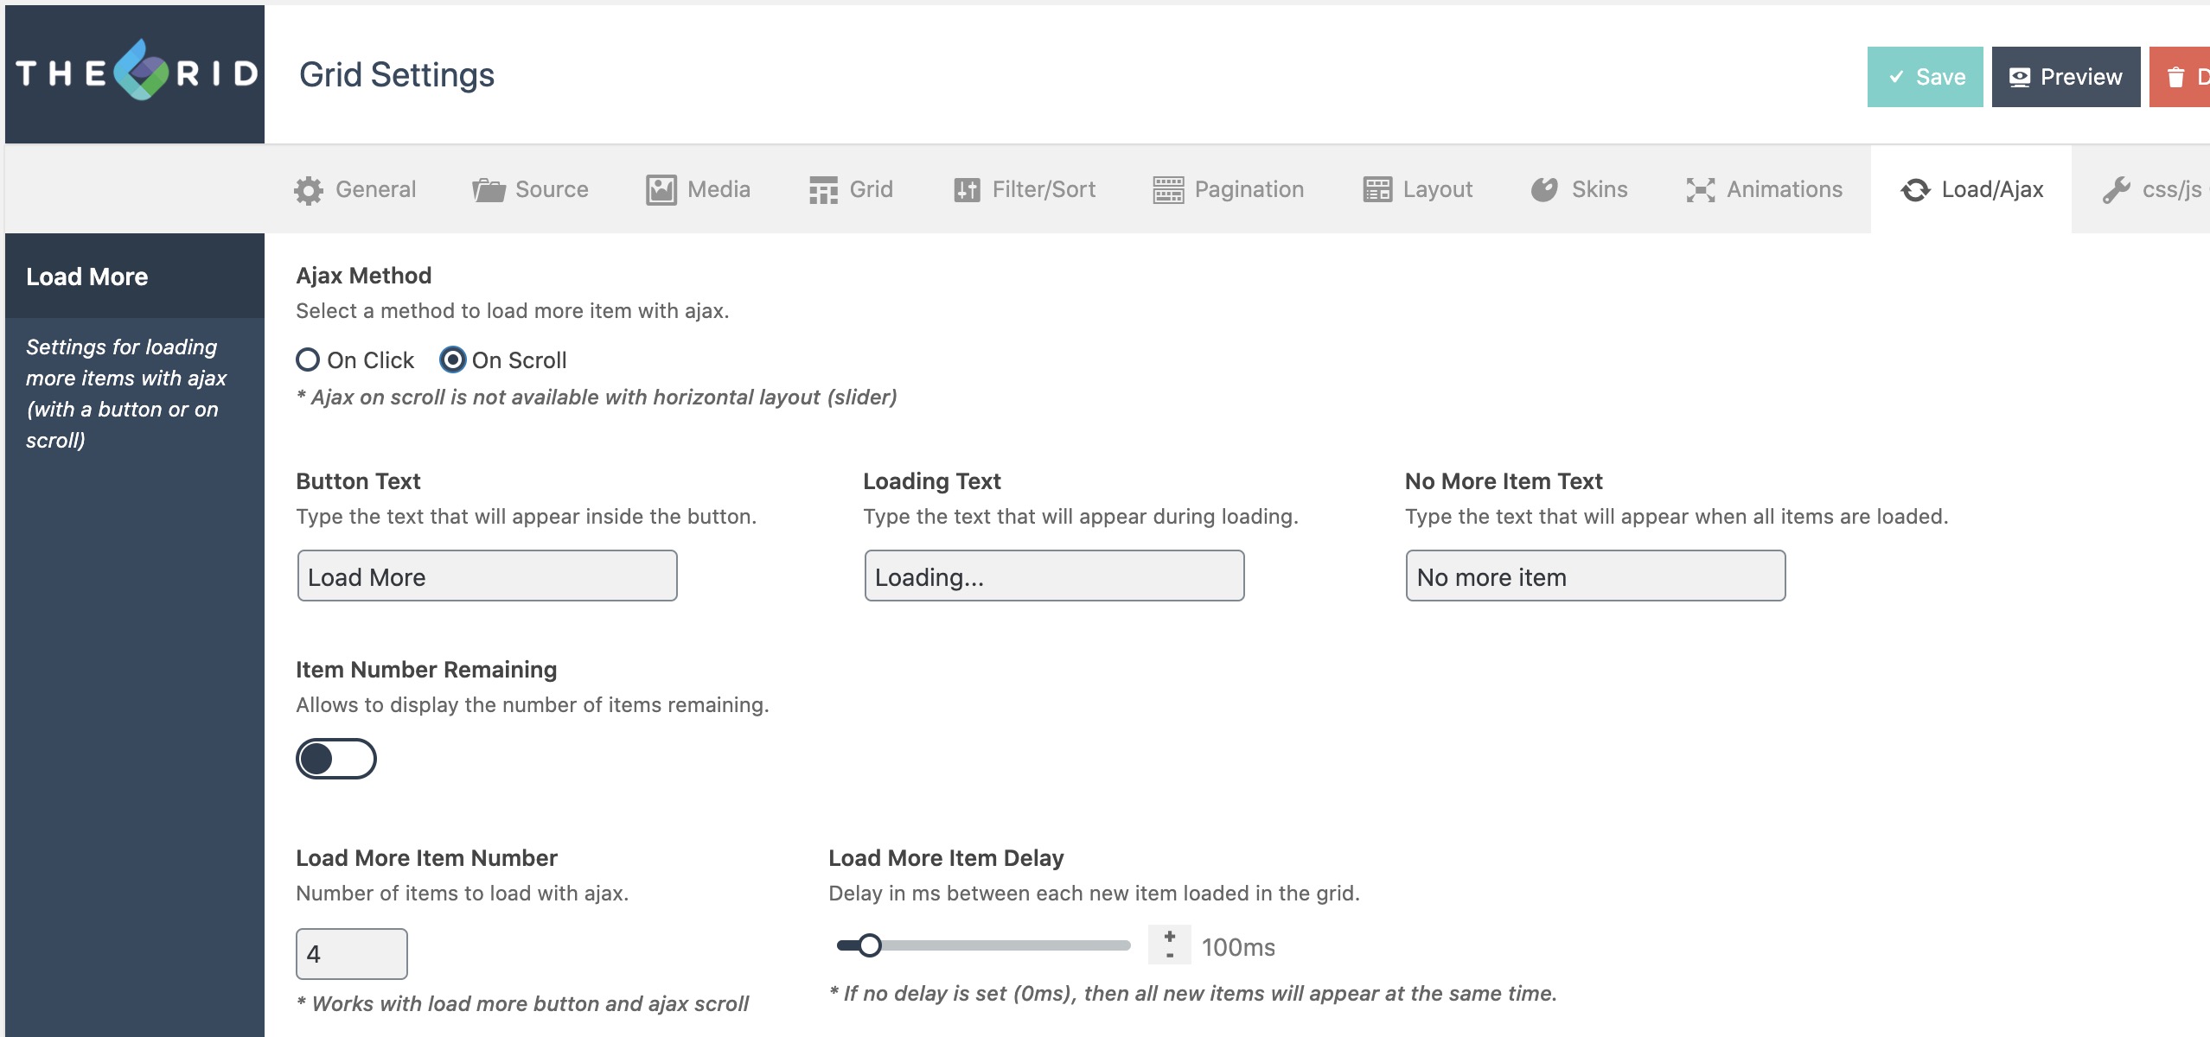Image resolution: width=2210 pixels, height=1037 pixels.
Task: Open the Skins tab
Action: (1580, 190)
